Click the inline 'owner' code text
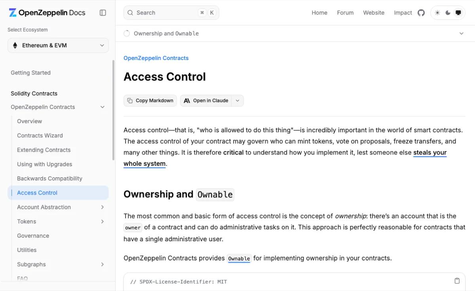Image resolution: width=475 pixels, height=291 pixels. pyautogui.click(x=133, y=228)
